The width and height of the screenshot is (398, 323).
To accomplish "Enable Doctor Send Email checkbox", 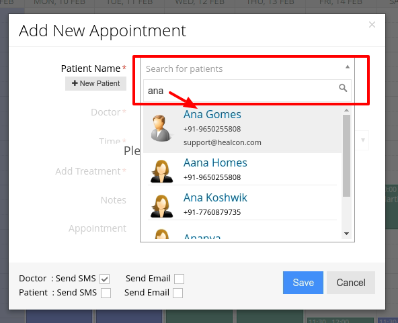I will coord(179,279).
